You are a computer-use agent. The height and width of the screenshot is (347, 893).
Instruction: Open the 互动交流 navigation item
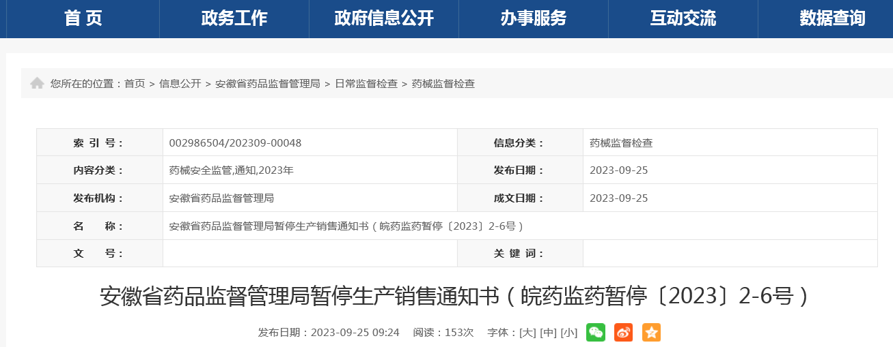pos(683,18)
